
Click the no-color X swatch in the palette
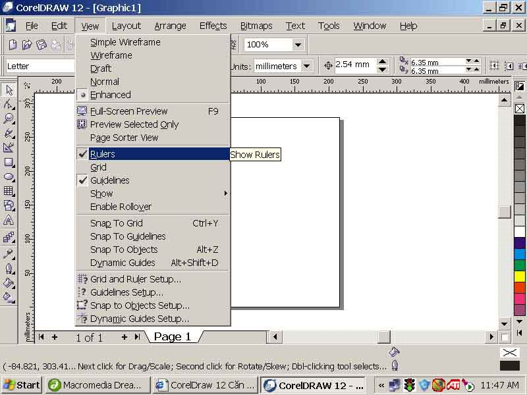520,109
